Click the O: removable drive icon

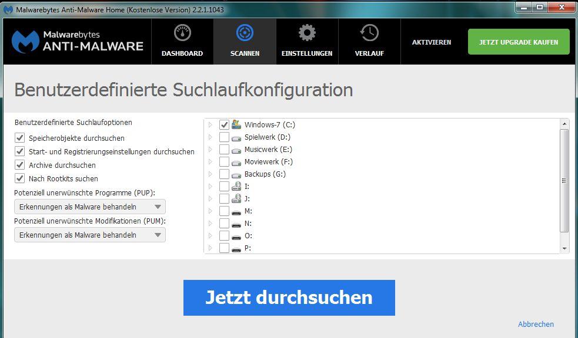(236, 237)
